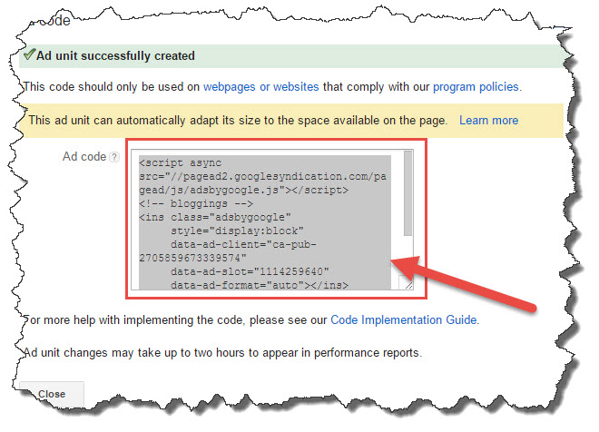
Task: Click the 'style="display:block"' code line
Action: click(x=237, y=231)
